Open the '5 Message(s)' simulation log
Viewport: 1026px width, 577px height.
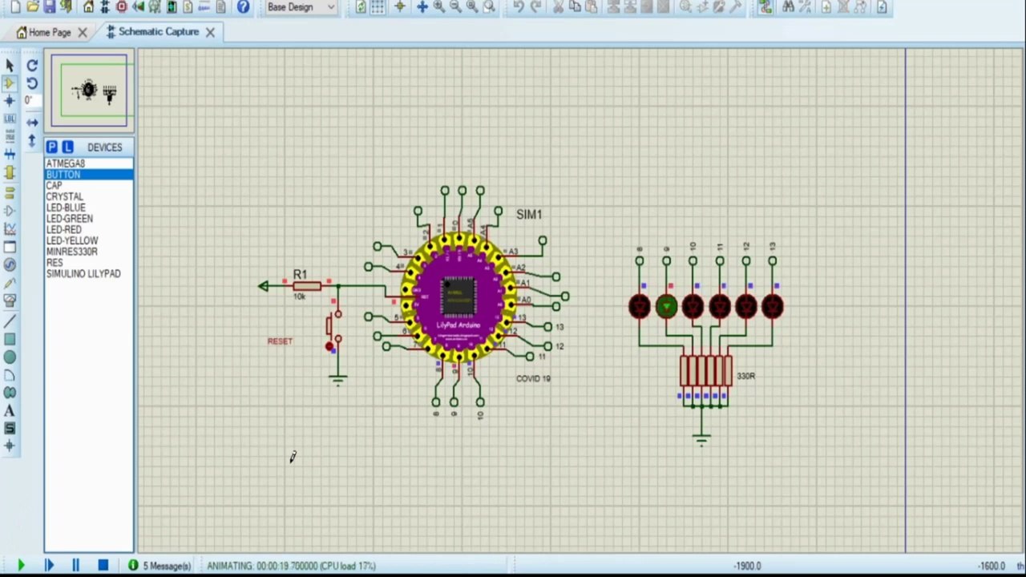pyautogui.click(x=160, y=566)
